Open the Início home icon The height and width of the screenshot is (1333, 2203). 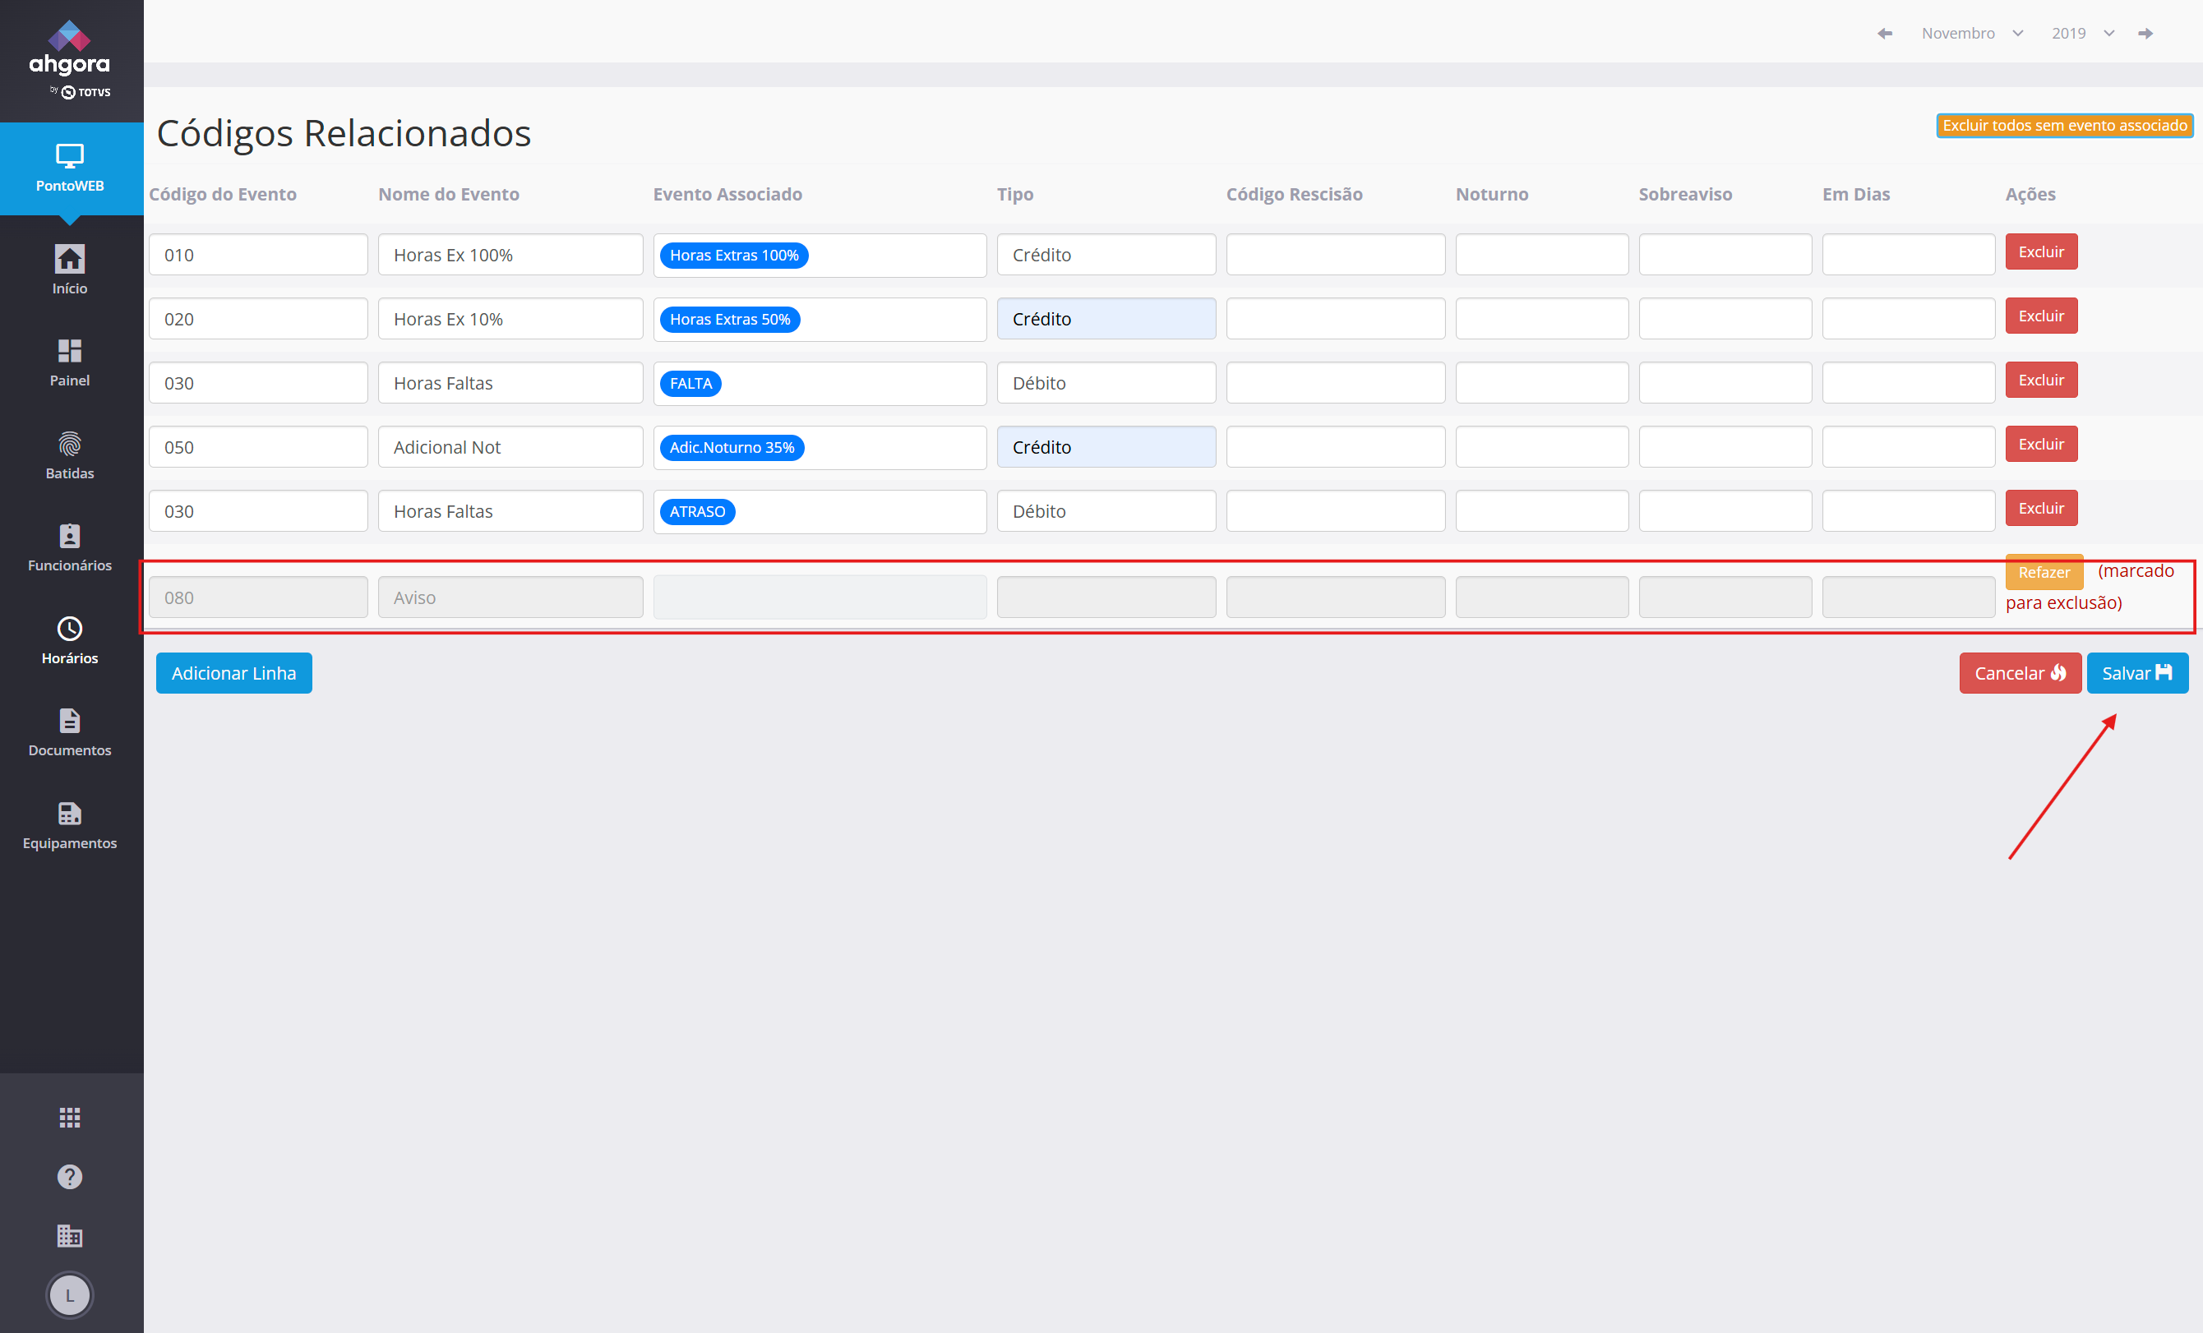click(x=70, y=261)
